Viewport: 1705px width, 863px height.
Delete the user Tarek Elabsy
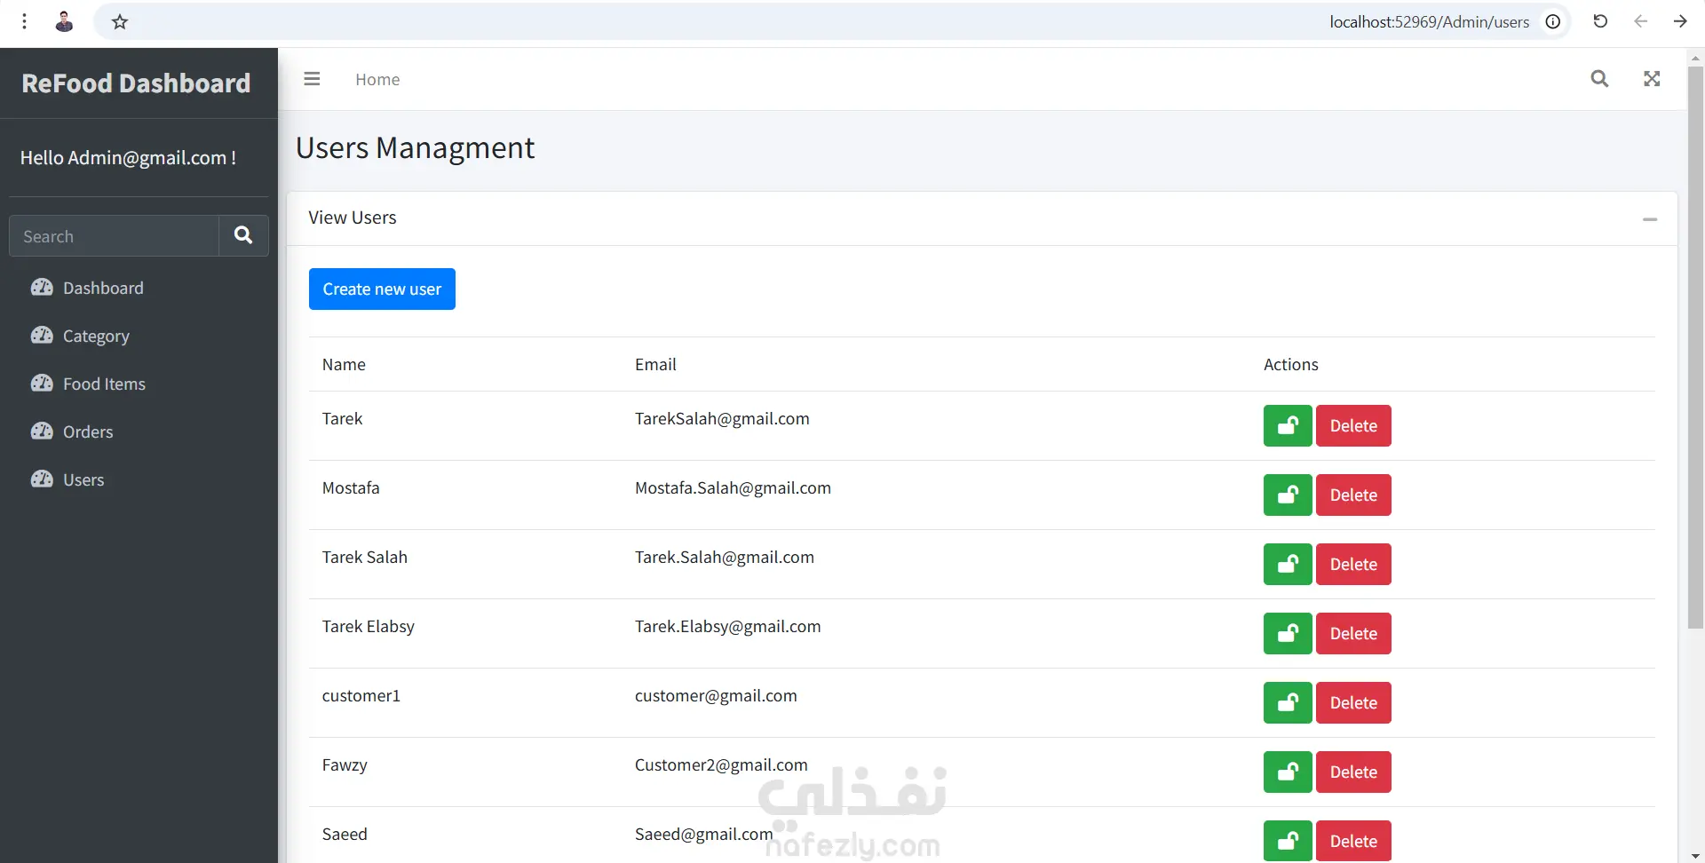(x=1353, y=633)
